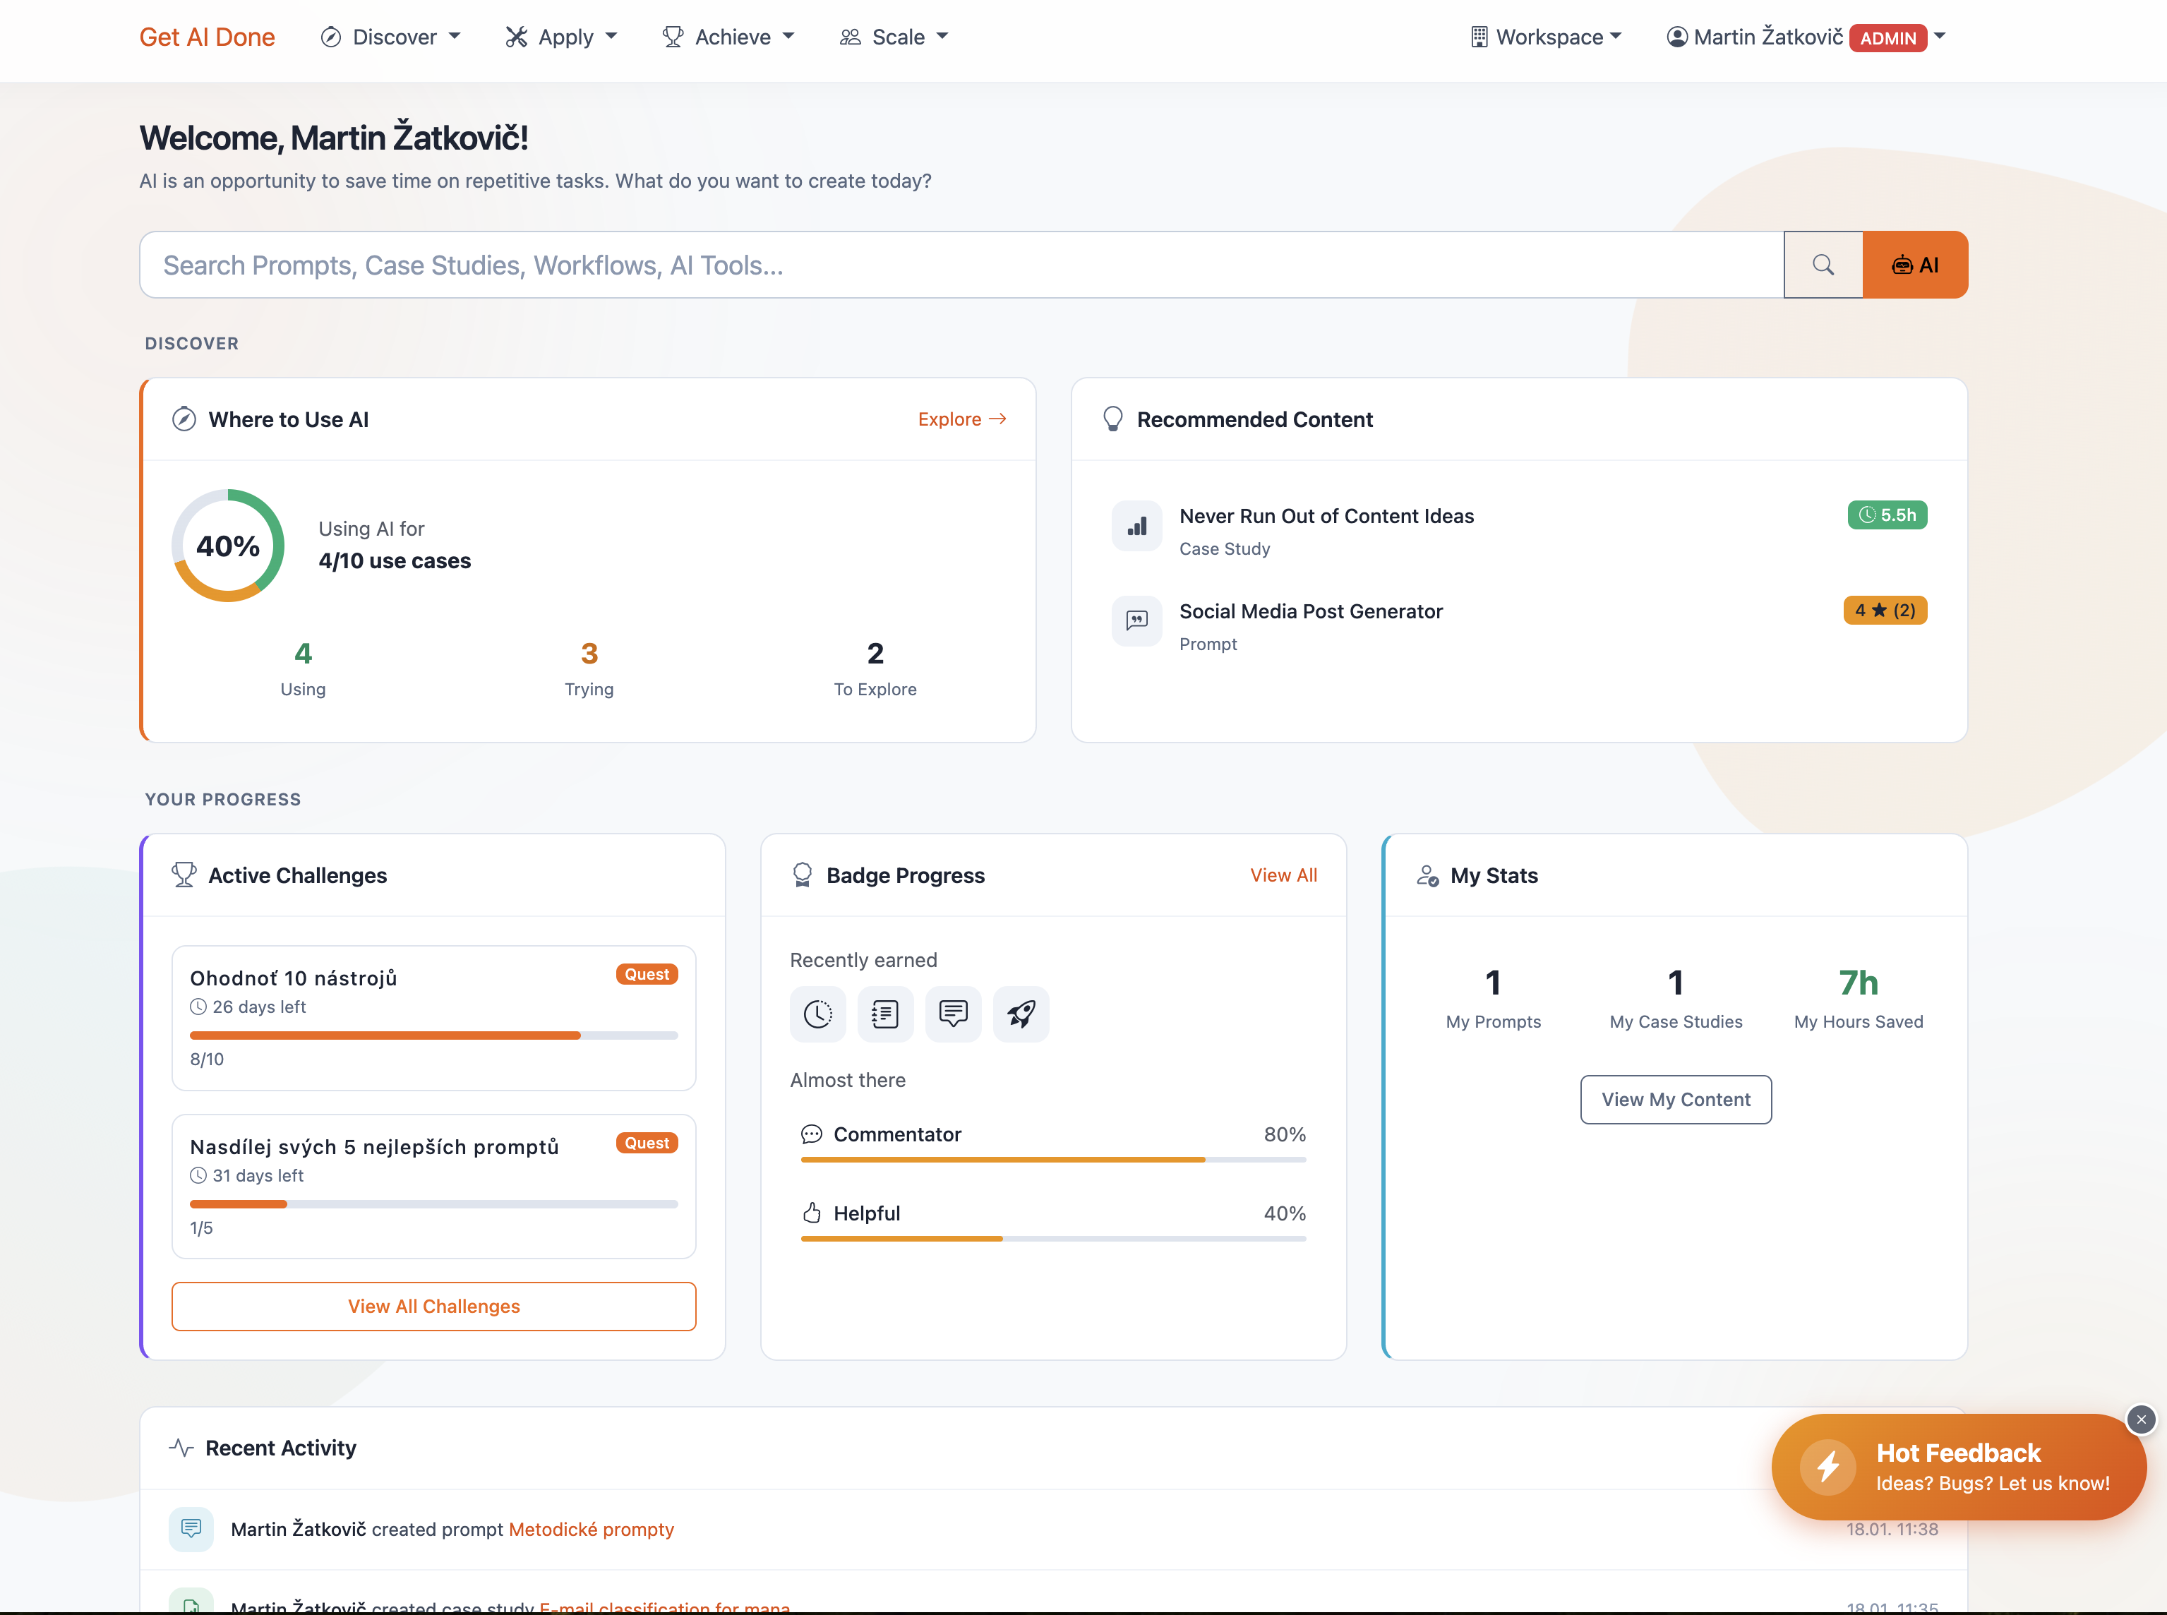Click the orange AI robot button

pyautogui.click(x=1914, y=265)
